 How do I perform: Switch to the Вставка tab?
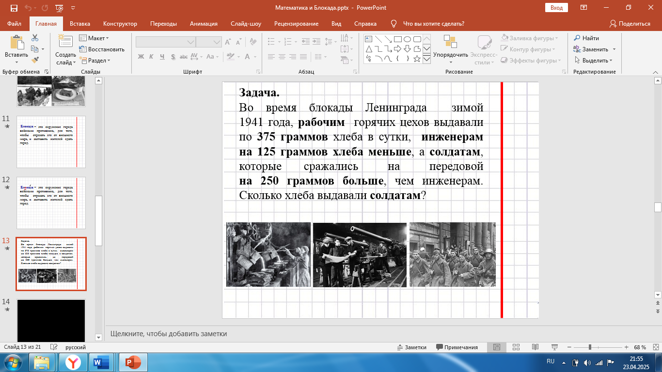click(80, 24)
